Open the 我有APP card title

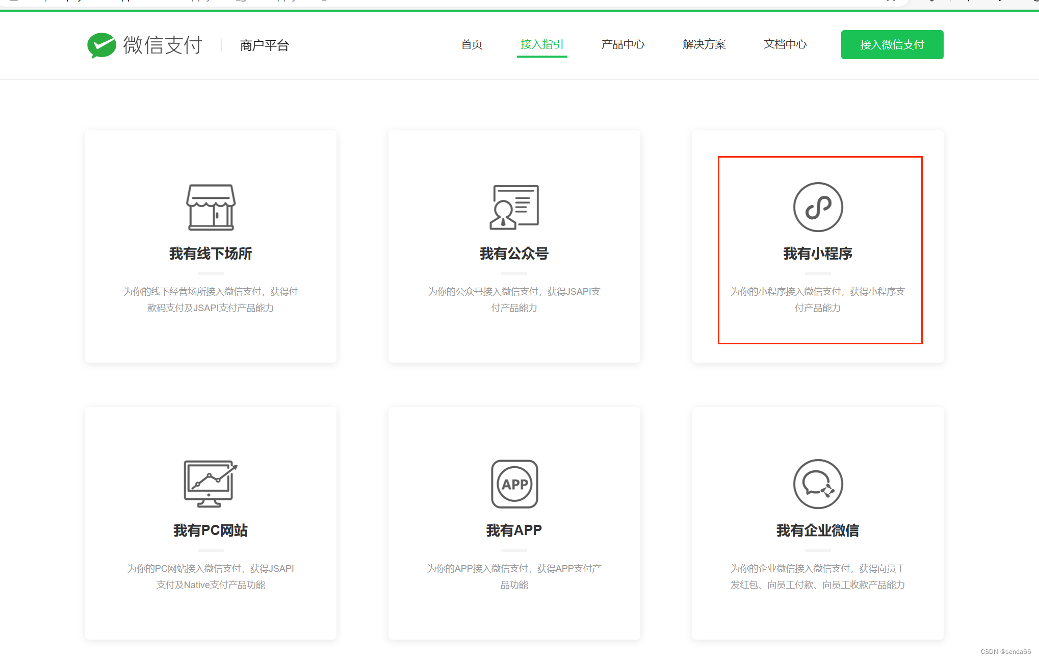click(514, 530)
